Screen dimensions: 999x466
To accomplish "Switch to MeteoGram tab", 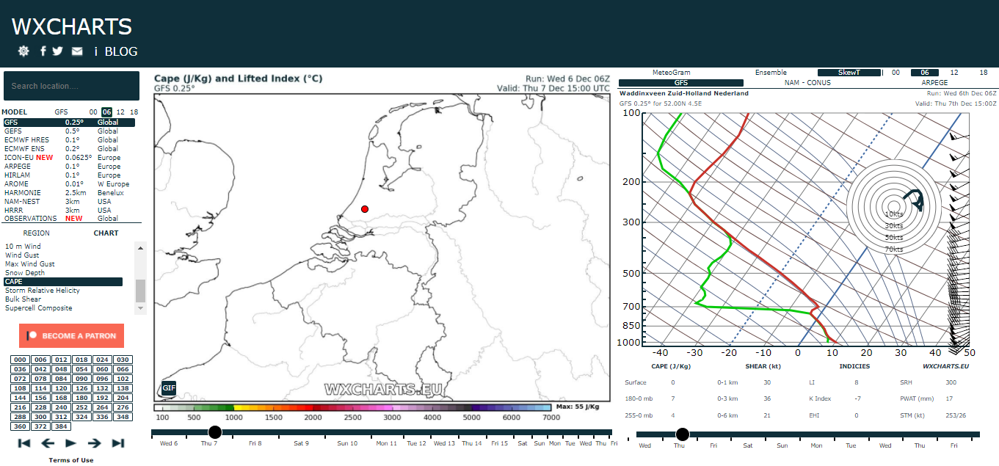I will 668,73.
